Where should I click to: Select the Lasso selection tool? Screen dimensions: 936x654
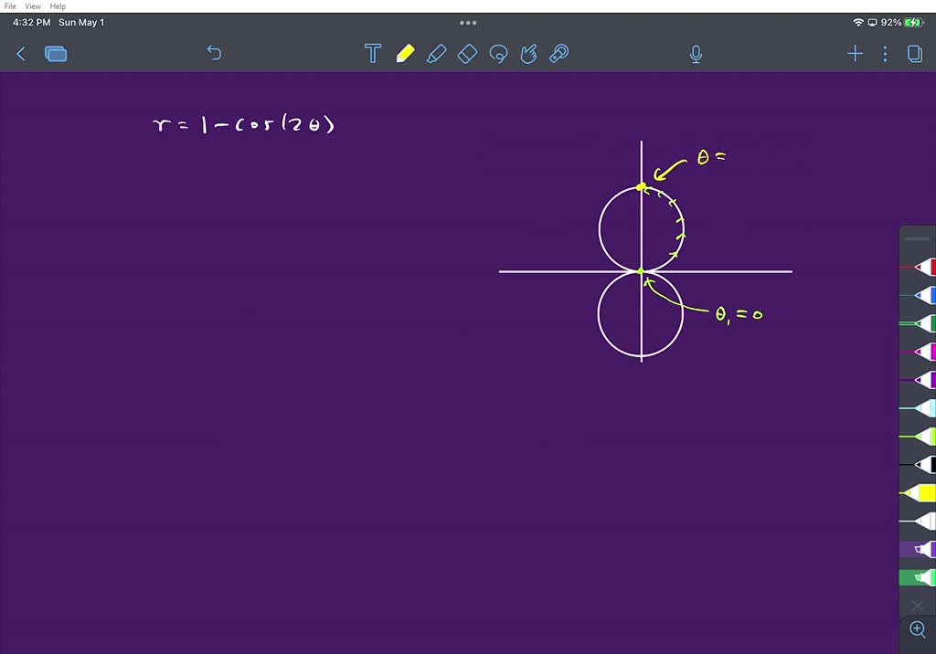[498, 54]
